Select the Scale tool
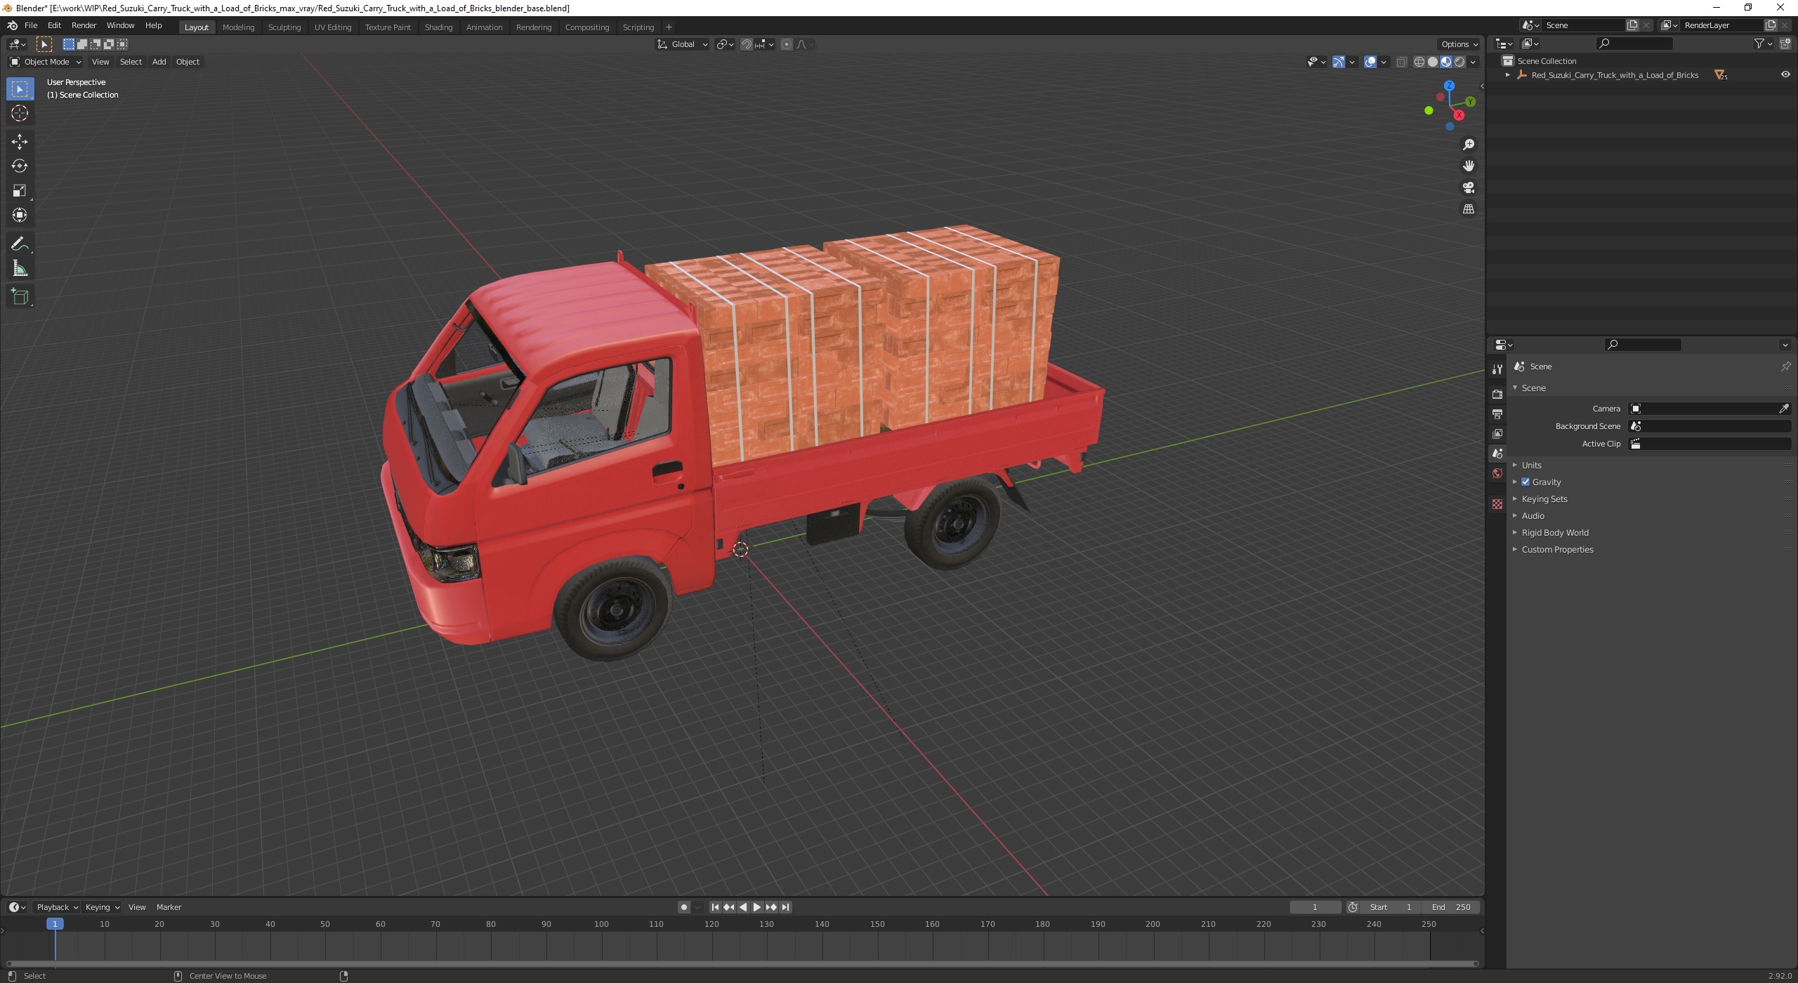The height and width of the screenshot is (983, 1798). (x=20, y=191)
